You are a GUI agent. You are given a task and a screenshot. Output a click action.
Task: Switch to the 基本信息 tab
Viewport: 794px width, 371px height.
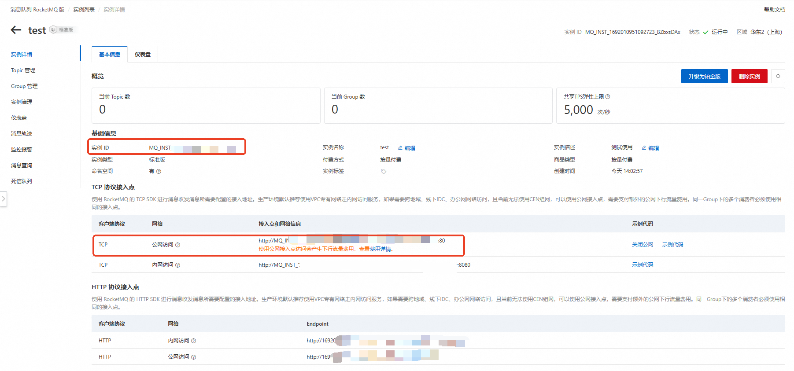(110, 55)
